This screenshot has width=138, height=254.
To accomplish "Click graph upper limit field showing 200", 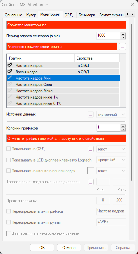I will click(119, 200).
